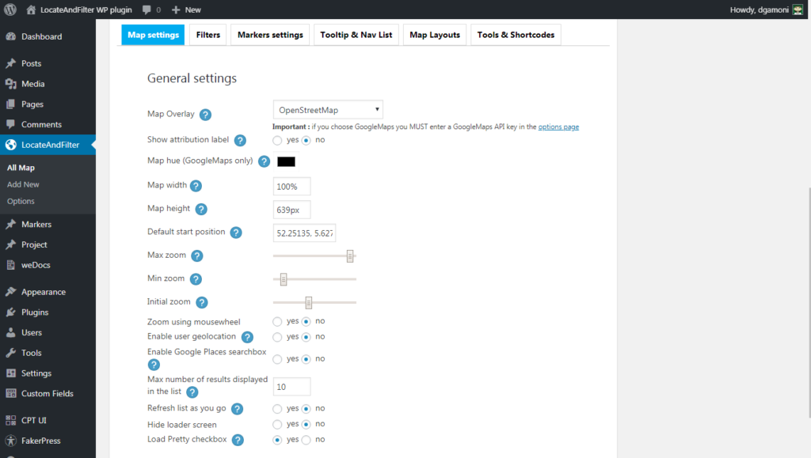
Task: Click help icon beside Default start position
Action: tap(235, 233)
